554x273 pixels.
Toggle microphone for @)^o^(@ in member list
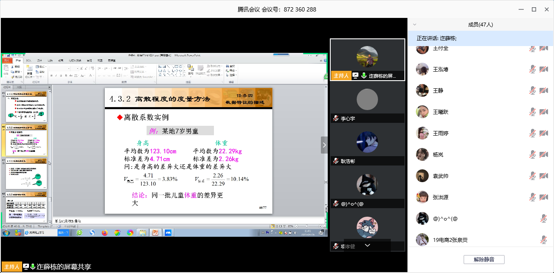click(543, 218)
